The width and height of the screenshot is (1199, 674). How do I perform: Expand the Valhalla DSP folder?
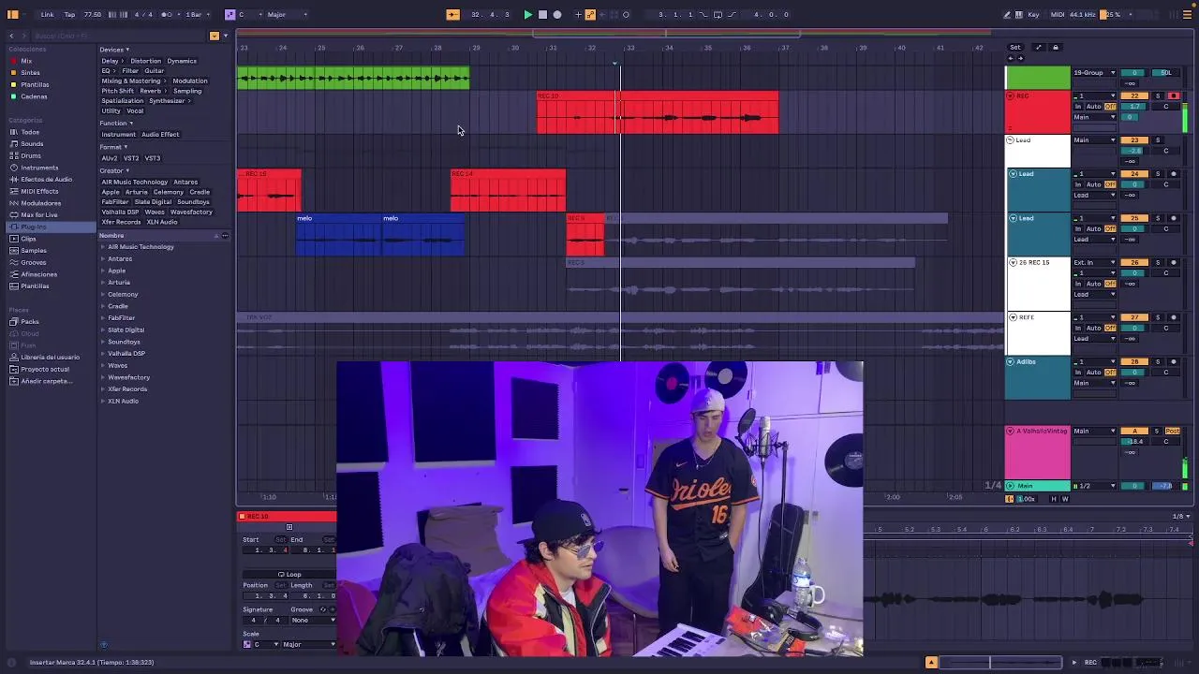click(x=103, y=354)
